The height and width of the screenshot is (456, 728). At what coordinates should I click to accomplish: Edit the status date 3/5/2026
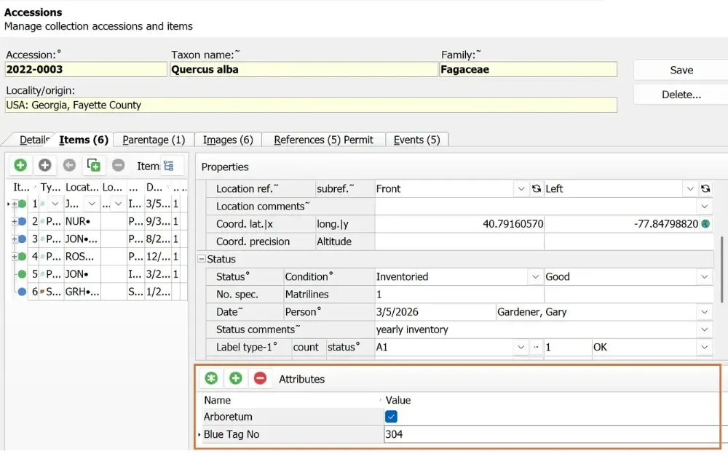(435, 312)
